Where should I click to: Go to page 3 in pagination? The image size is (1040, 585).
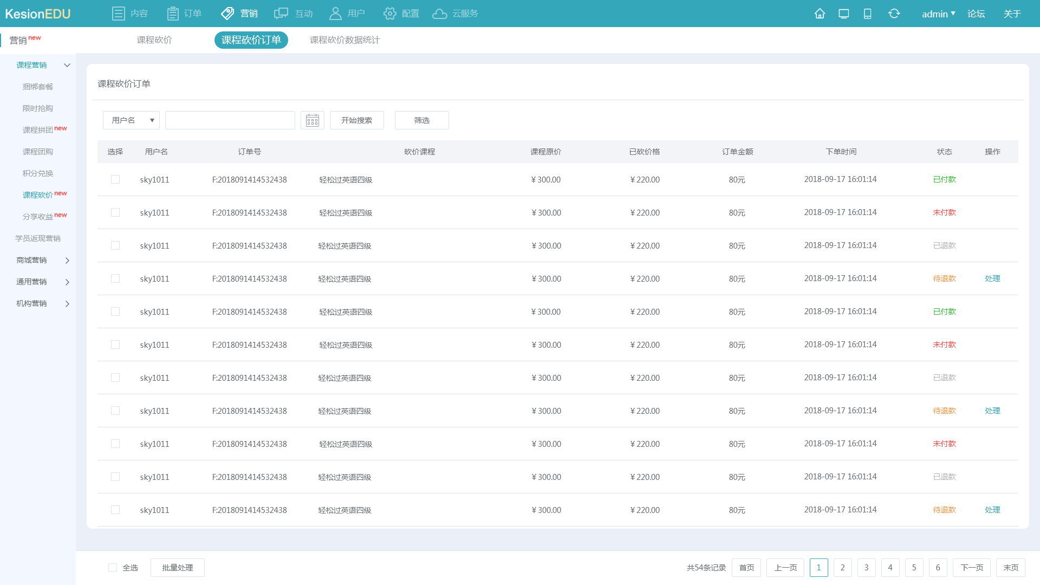[x=866, y=568]
